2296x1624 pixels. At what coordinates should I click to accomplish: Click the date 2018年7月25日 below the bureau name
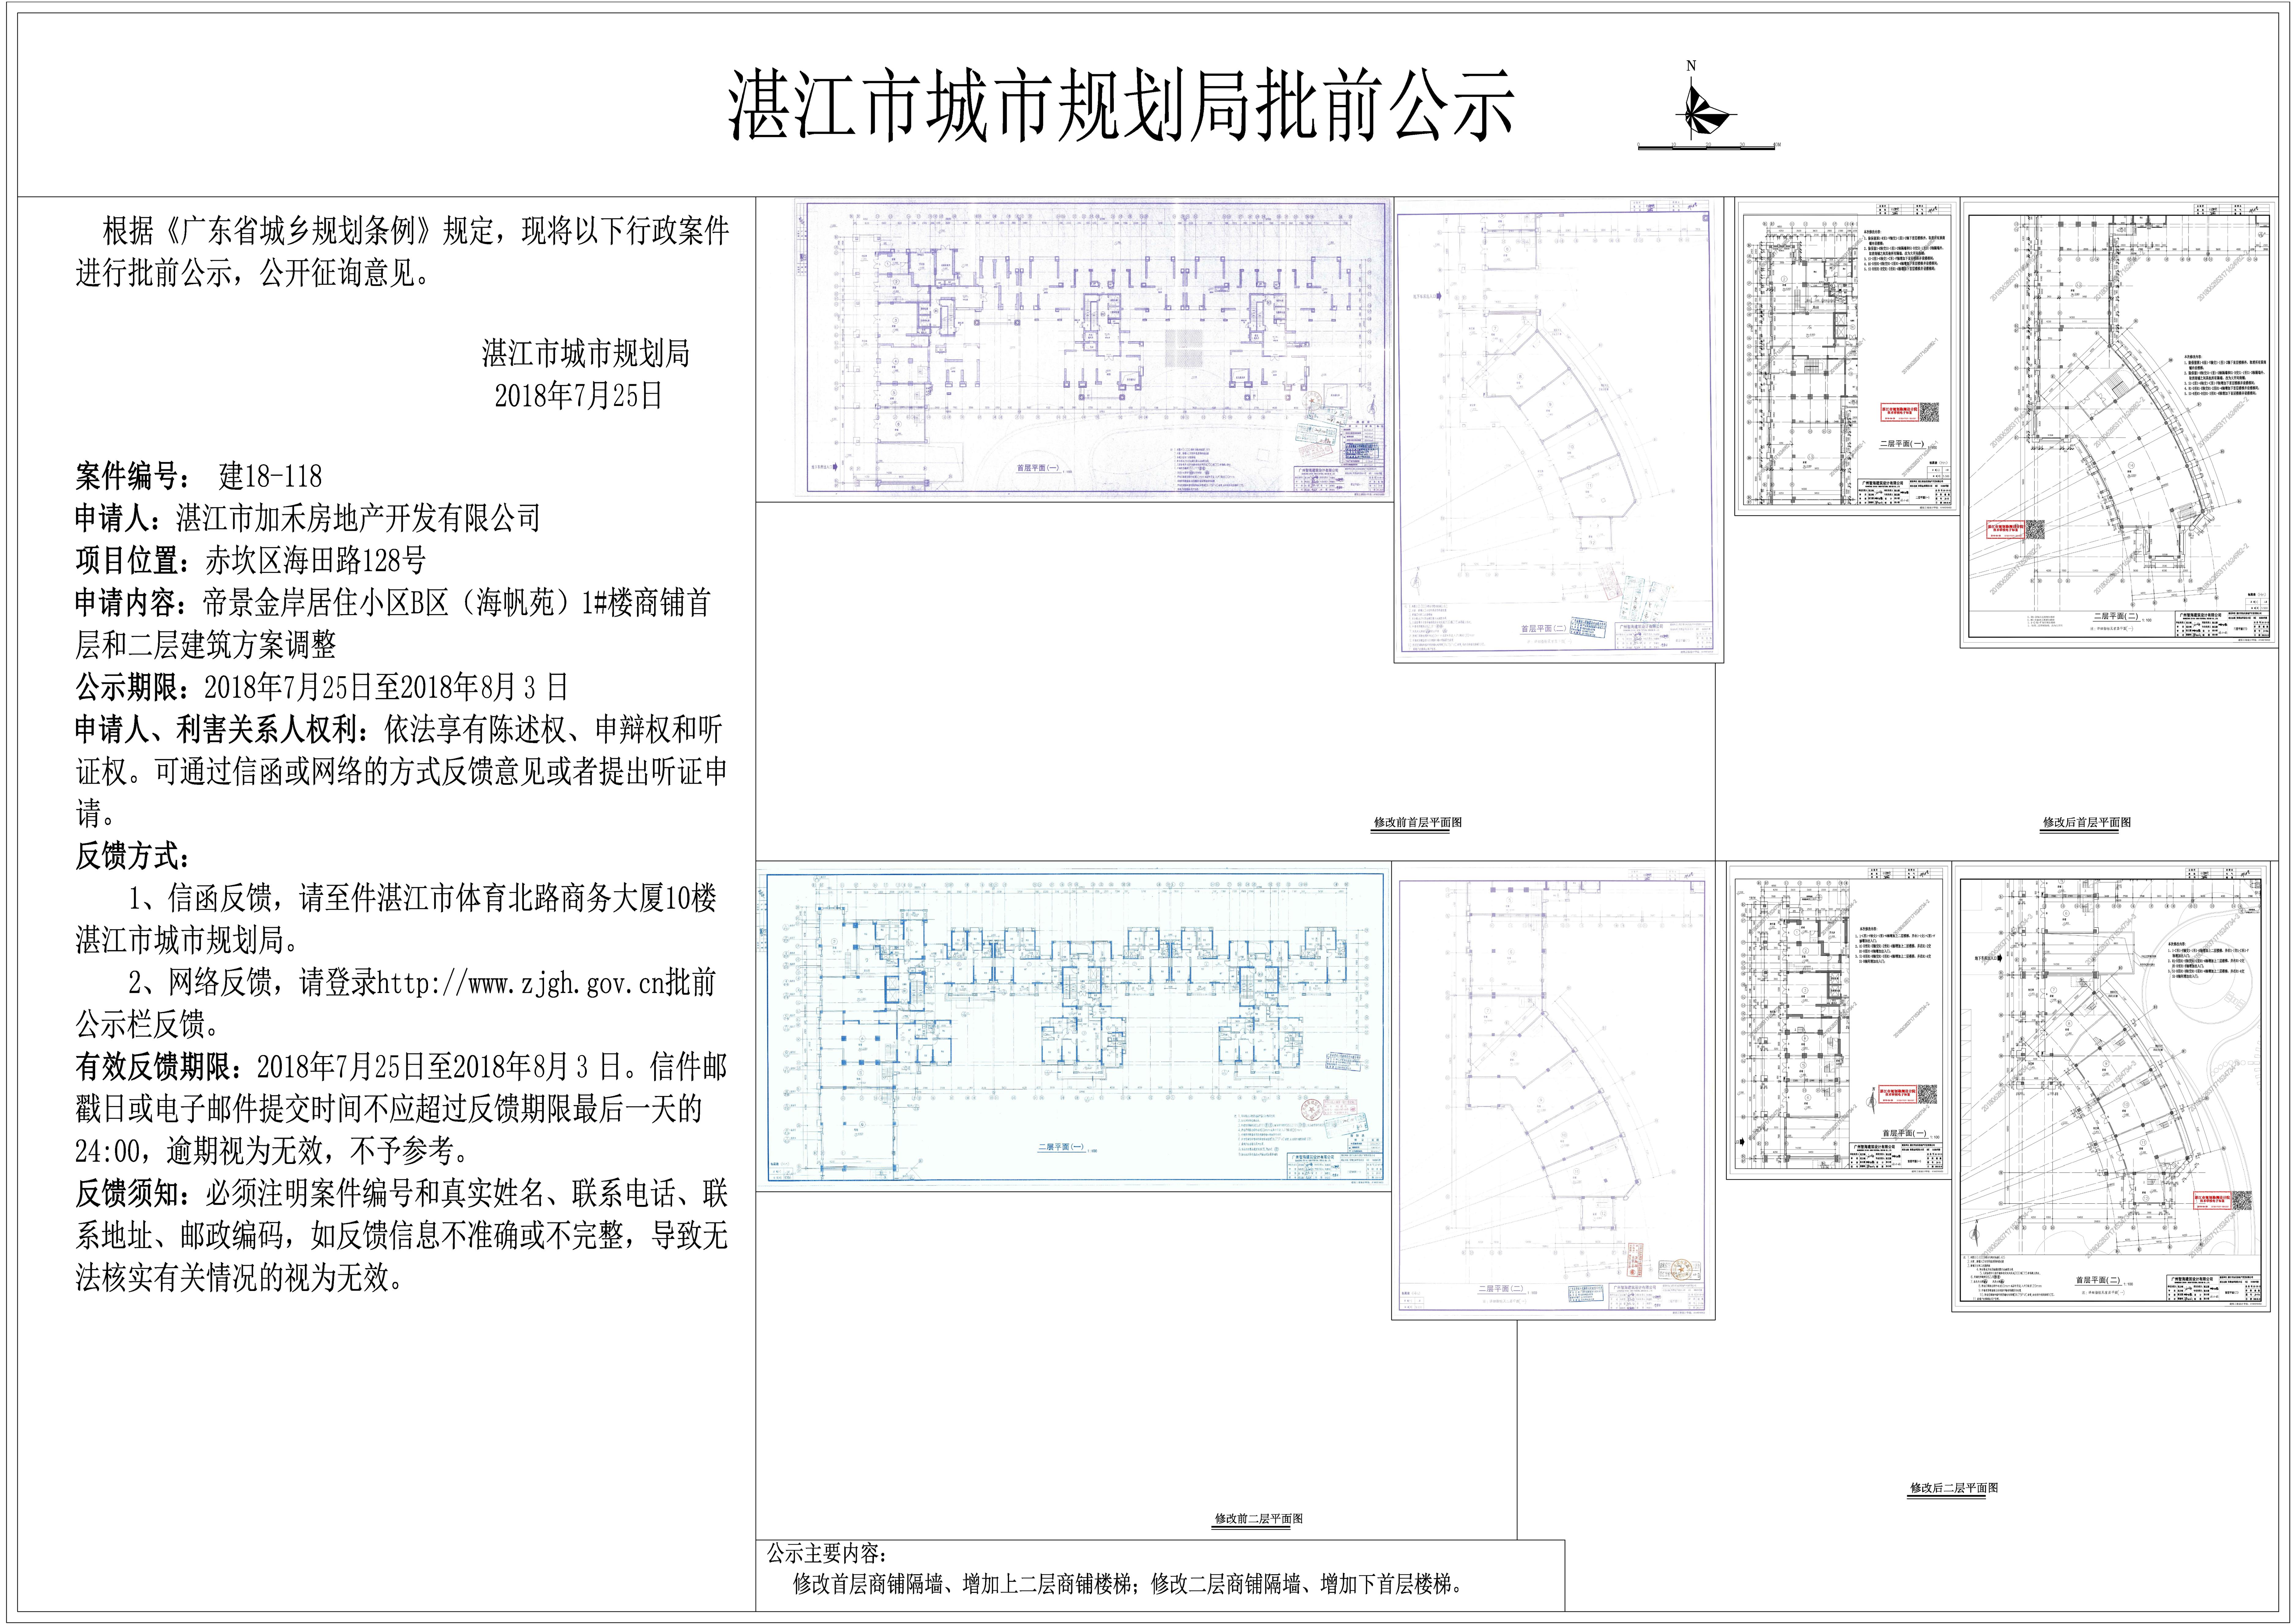[579, 396]
